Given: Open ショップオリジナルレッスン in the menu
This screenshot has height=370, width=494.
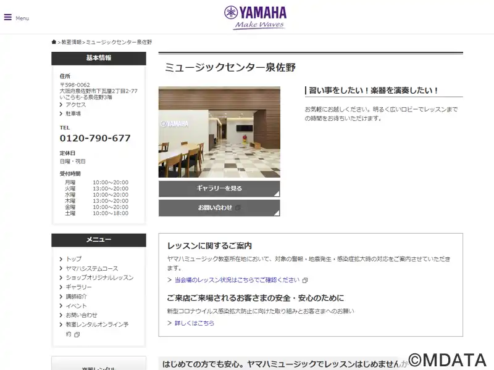Looking at the screenshot, I should 99,277.
